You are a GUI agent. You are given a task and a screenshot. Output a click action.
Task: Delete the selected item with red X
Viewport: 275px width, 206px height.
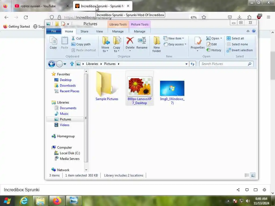pyautogui.click(x=130, y=43)
